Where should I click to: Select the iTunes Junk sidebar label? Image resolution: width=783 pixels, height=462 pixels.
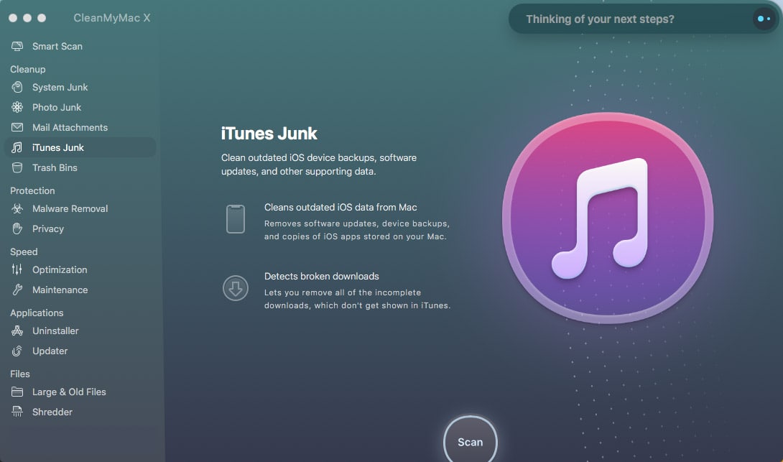[58, 147]
